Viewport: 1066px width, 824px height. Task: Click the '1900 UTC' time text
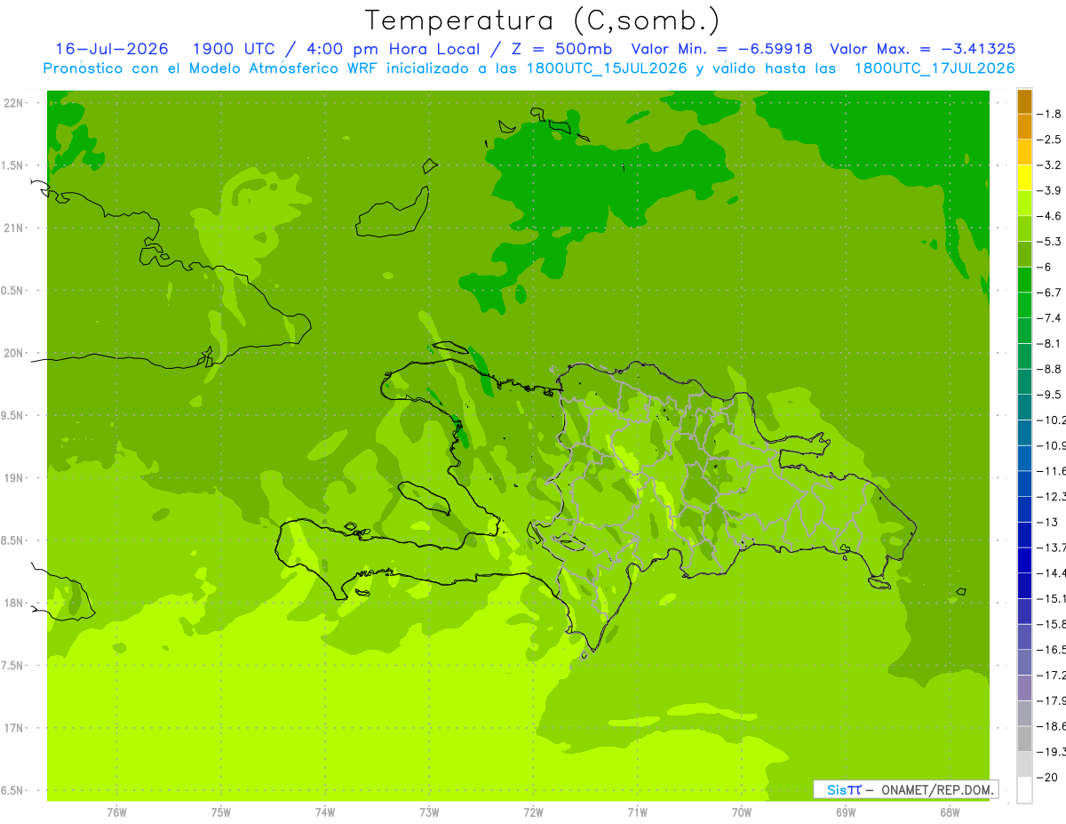233,49
